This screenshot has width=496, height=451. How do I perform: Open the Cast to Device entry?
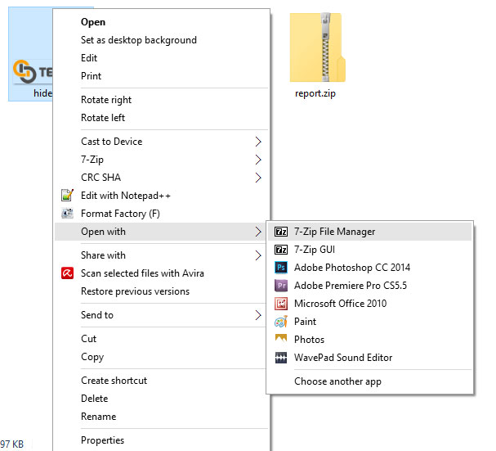coord(161,142)
